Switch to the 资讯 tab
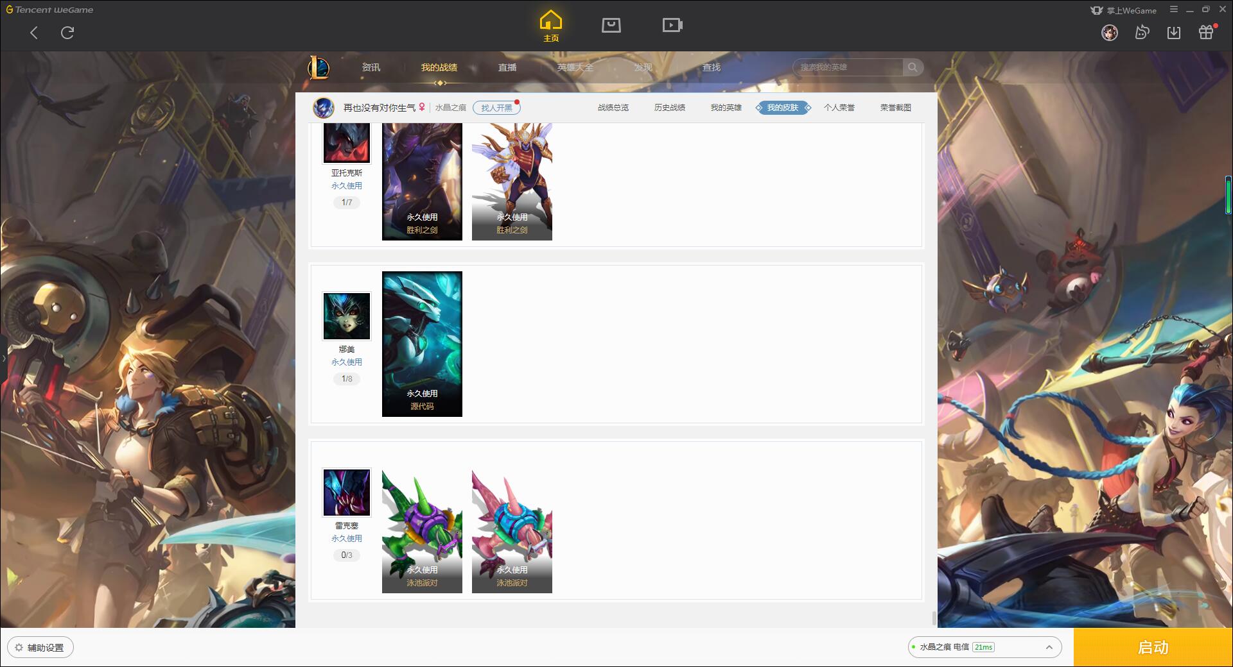1233x667 pixels. tap(371, 67)
